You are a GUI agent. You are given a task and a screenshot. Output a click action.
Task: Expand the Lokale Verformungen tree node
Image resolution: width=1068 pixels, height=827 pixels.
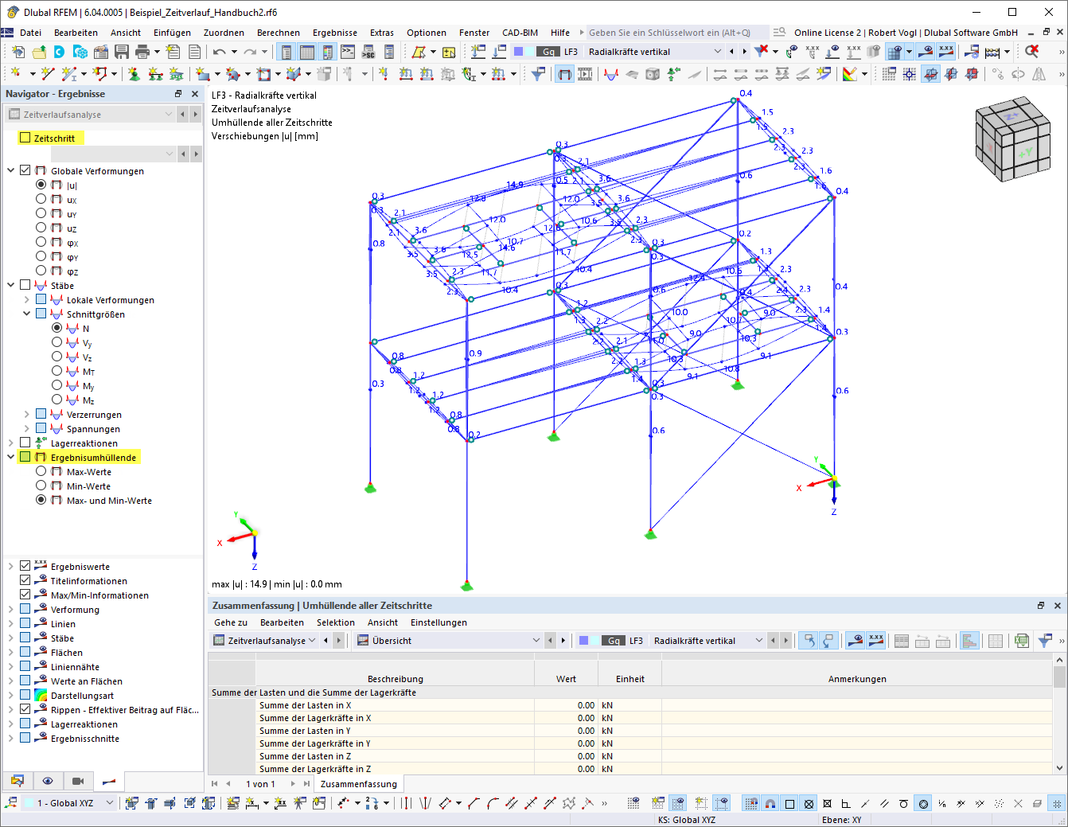pos(26,299)
